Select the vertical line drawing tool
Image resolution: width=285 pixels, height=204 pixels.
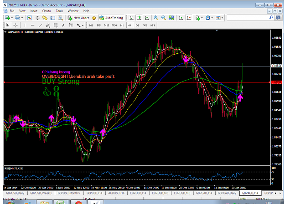click(25, 25)
